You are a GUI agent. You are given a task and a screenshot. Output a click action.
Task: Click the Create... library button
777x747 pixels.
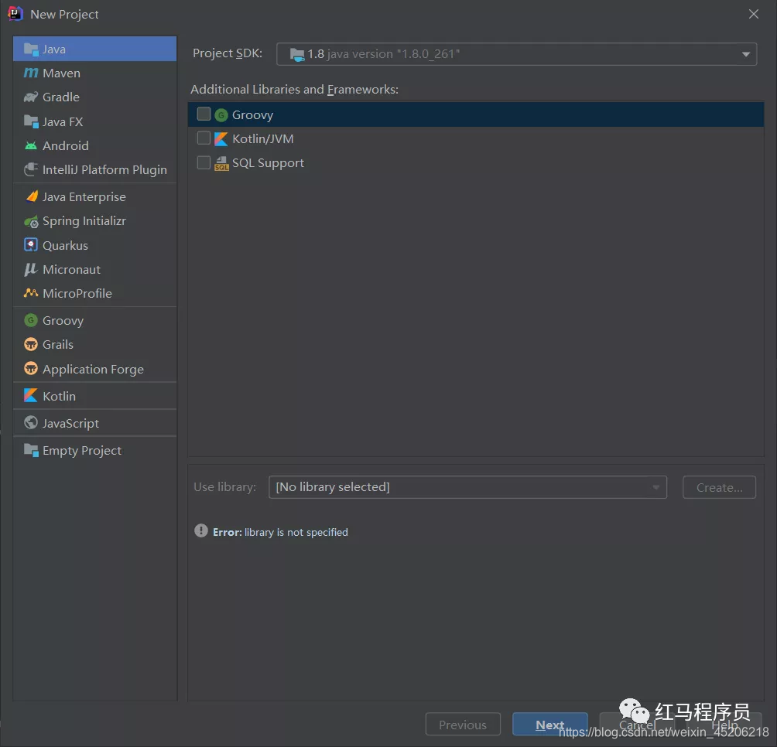[x=719, y=487]
